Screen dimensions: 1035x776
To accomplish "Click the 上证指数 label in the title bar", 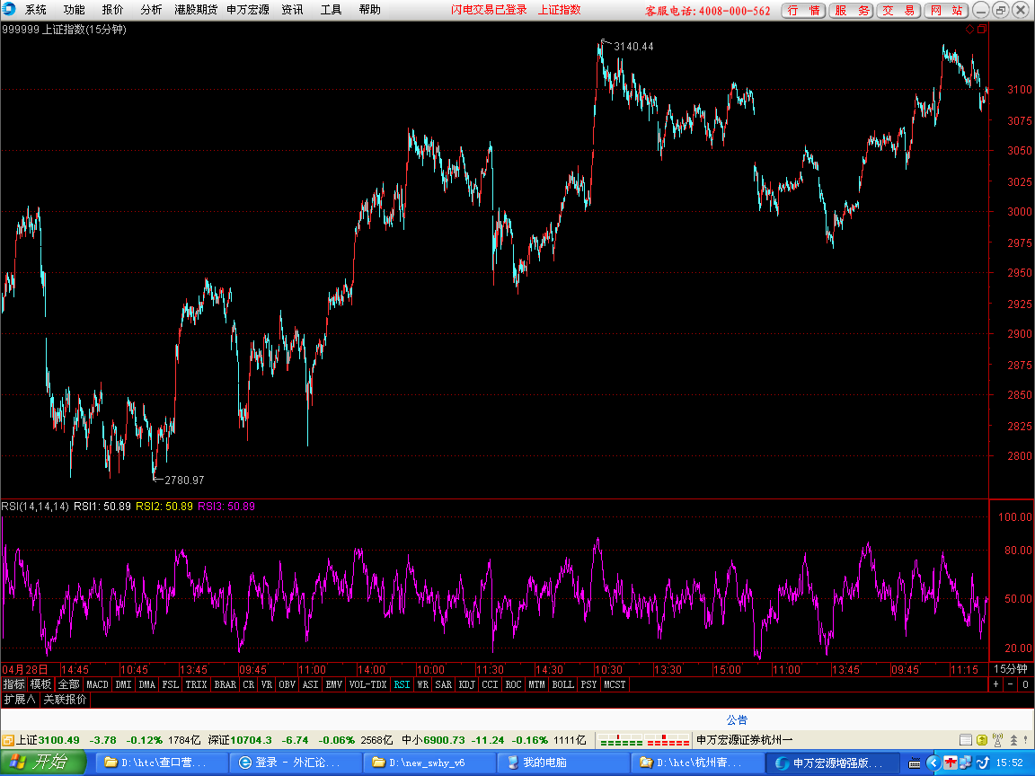I will [x=559, y=9].
